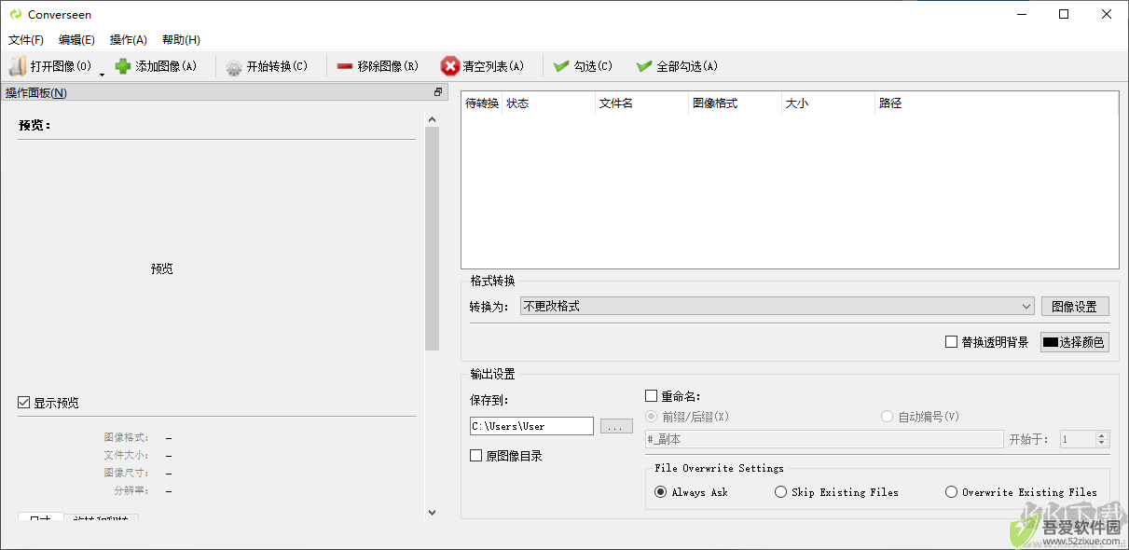Sort list by 大小 column header
Image resolution: width=1129 pixels, height=550 pixels.
click(x=828, y=103)
